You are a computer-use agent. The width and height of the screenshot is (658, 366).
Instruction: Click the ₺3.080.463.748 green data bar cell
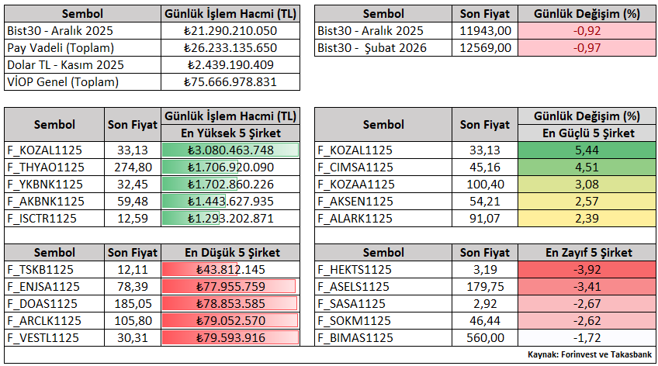[x=230, y=150]
